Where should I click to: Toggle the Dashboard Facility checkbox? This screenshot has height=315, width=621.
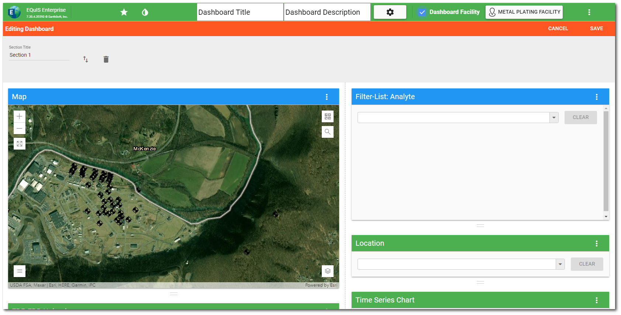coord(422,12)
